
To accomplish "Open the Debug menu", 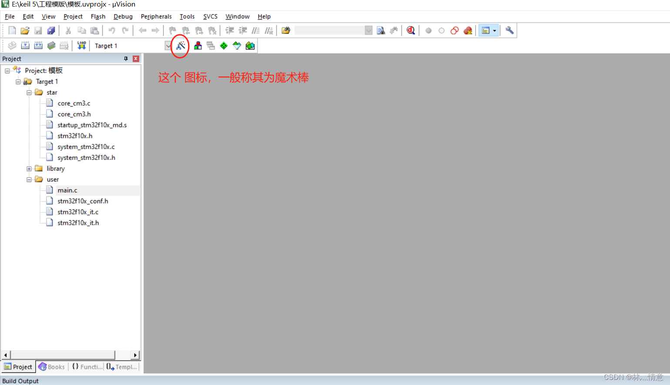I will [x=123, y=17].
